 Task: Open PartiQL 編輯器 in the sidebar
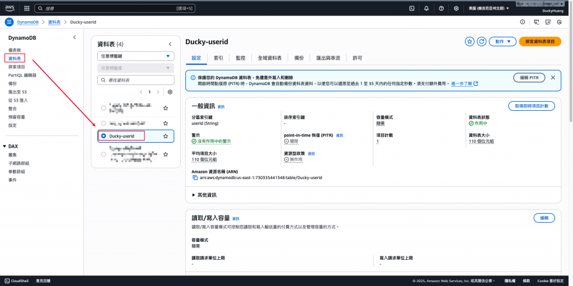tap(22, 75)
